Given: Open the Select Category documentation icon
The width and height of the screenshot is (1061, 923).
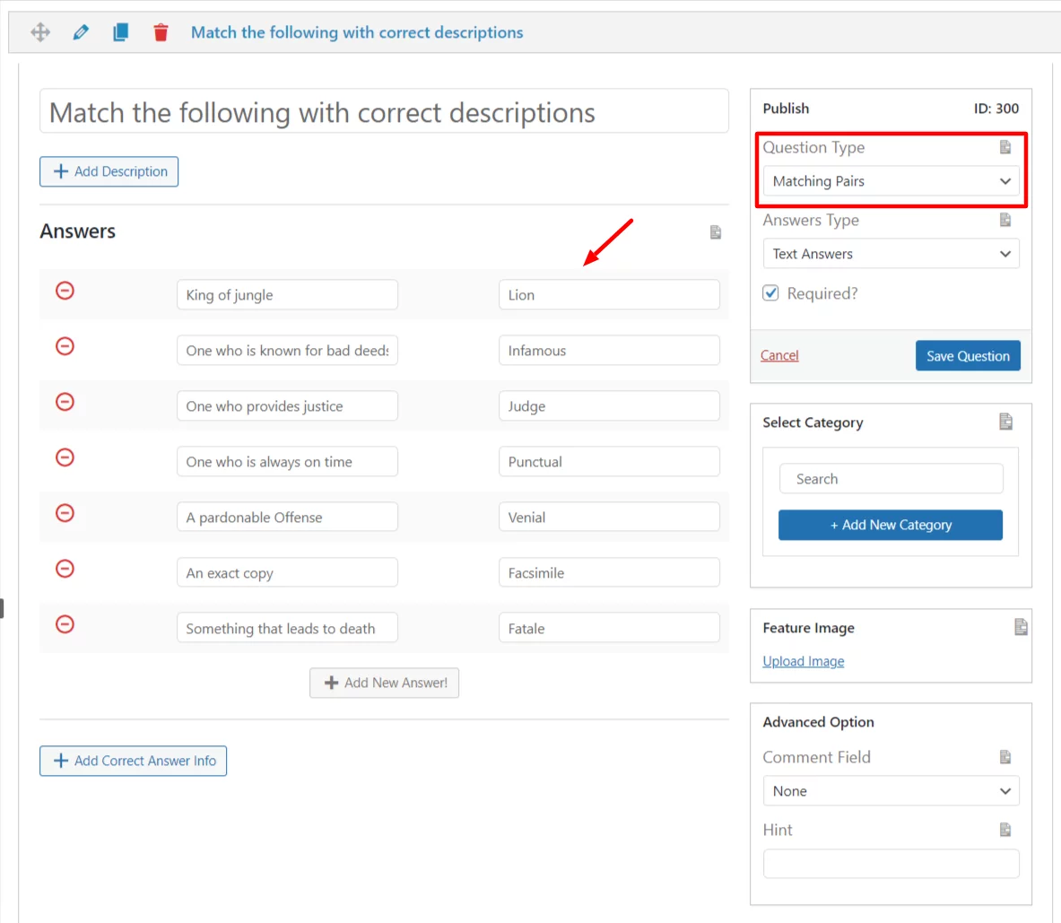Looking at the screenshot, I should point(1005,422).
